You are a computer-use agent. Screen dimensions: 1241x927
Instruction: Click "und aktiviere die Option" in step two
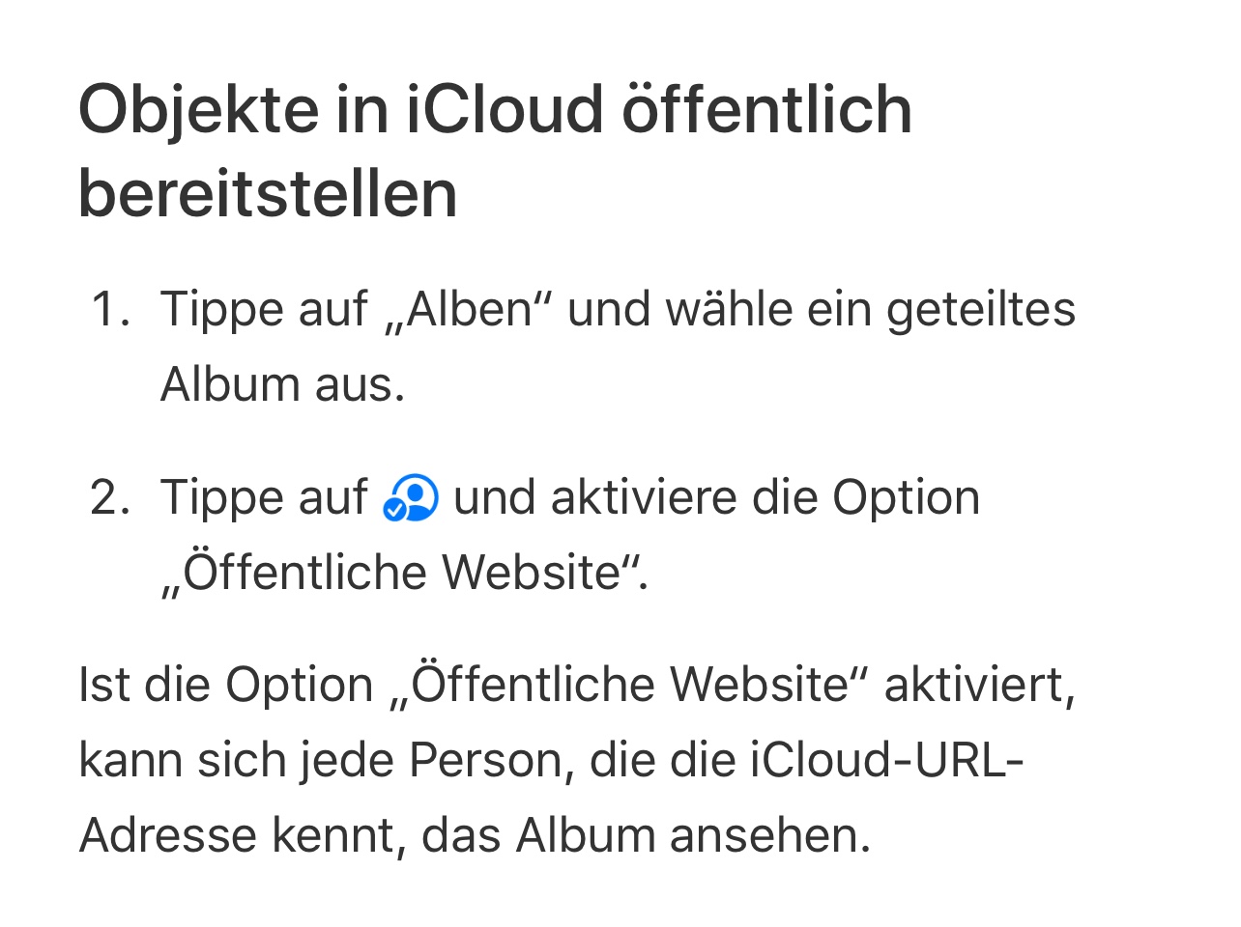coord(716,498)
